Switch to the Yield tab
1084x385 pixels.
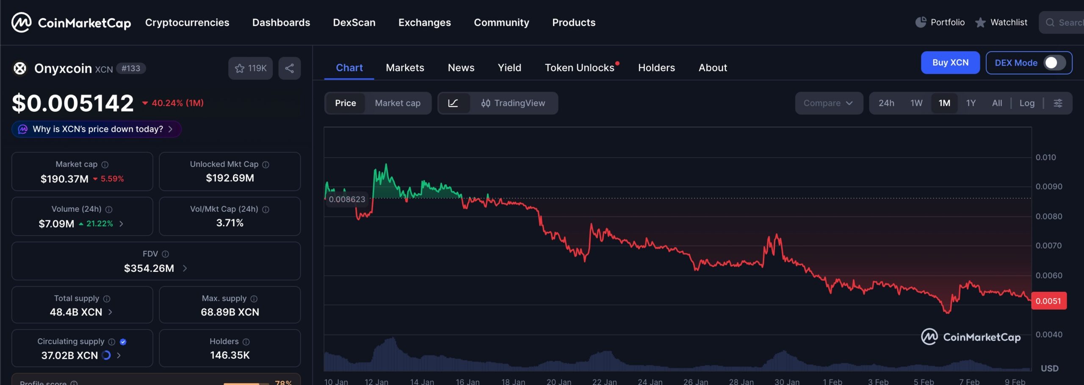(509, 68)
